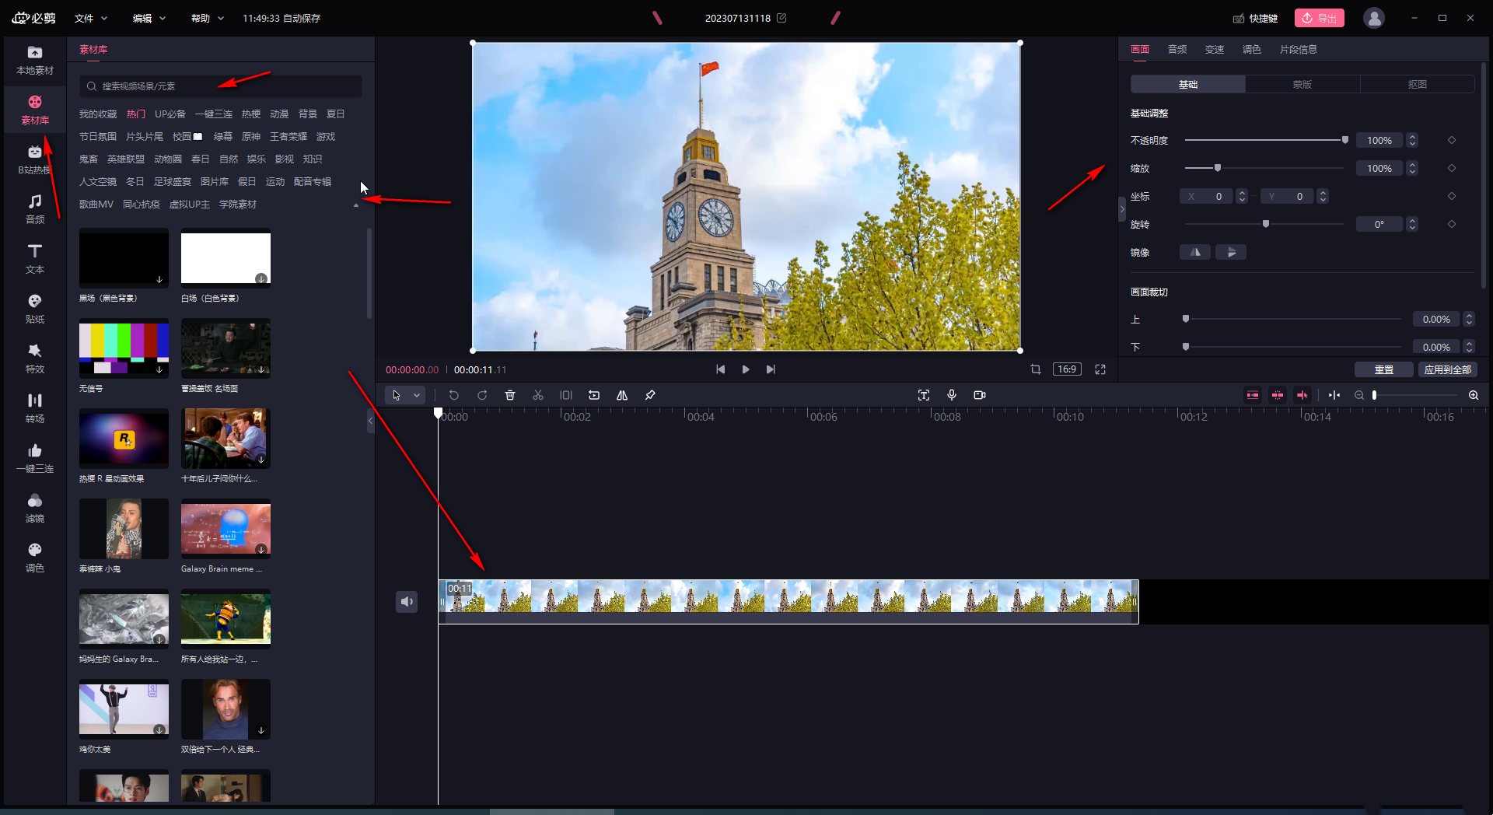Viewport: 1493px width, 815px height.
Task: Expand the selection tool dropdown arrow
Action: (x=417, y=395)
